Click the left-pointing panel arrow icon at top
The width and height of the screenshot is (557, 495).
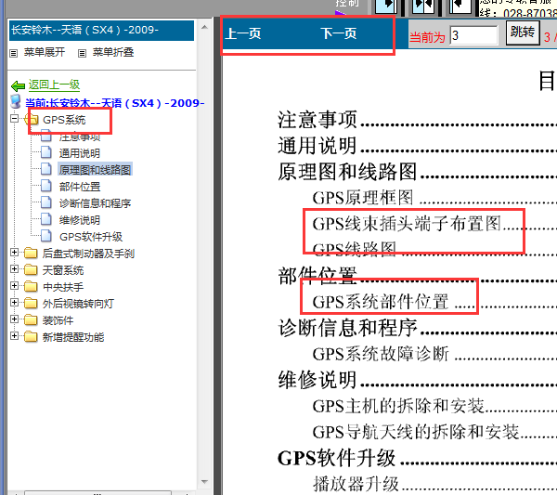460,6
